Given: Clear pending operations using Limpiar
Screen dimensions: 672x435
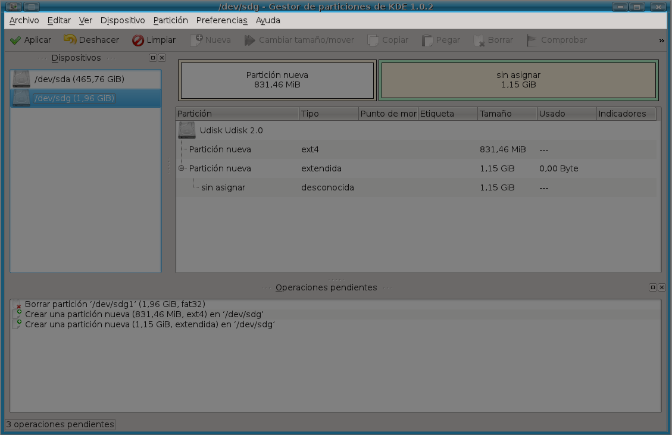Looking at the screenshot, I should (154, 39).
